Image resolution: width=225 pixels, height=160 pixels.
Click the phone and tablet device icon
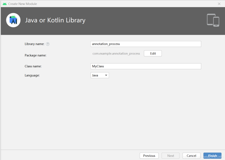[213, 20]
